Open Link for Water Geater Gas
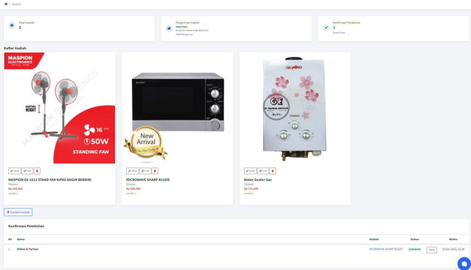 point(263,171)
